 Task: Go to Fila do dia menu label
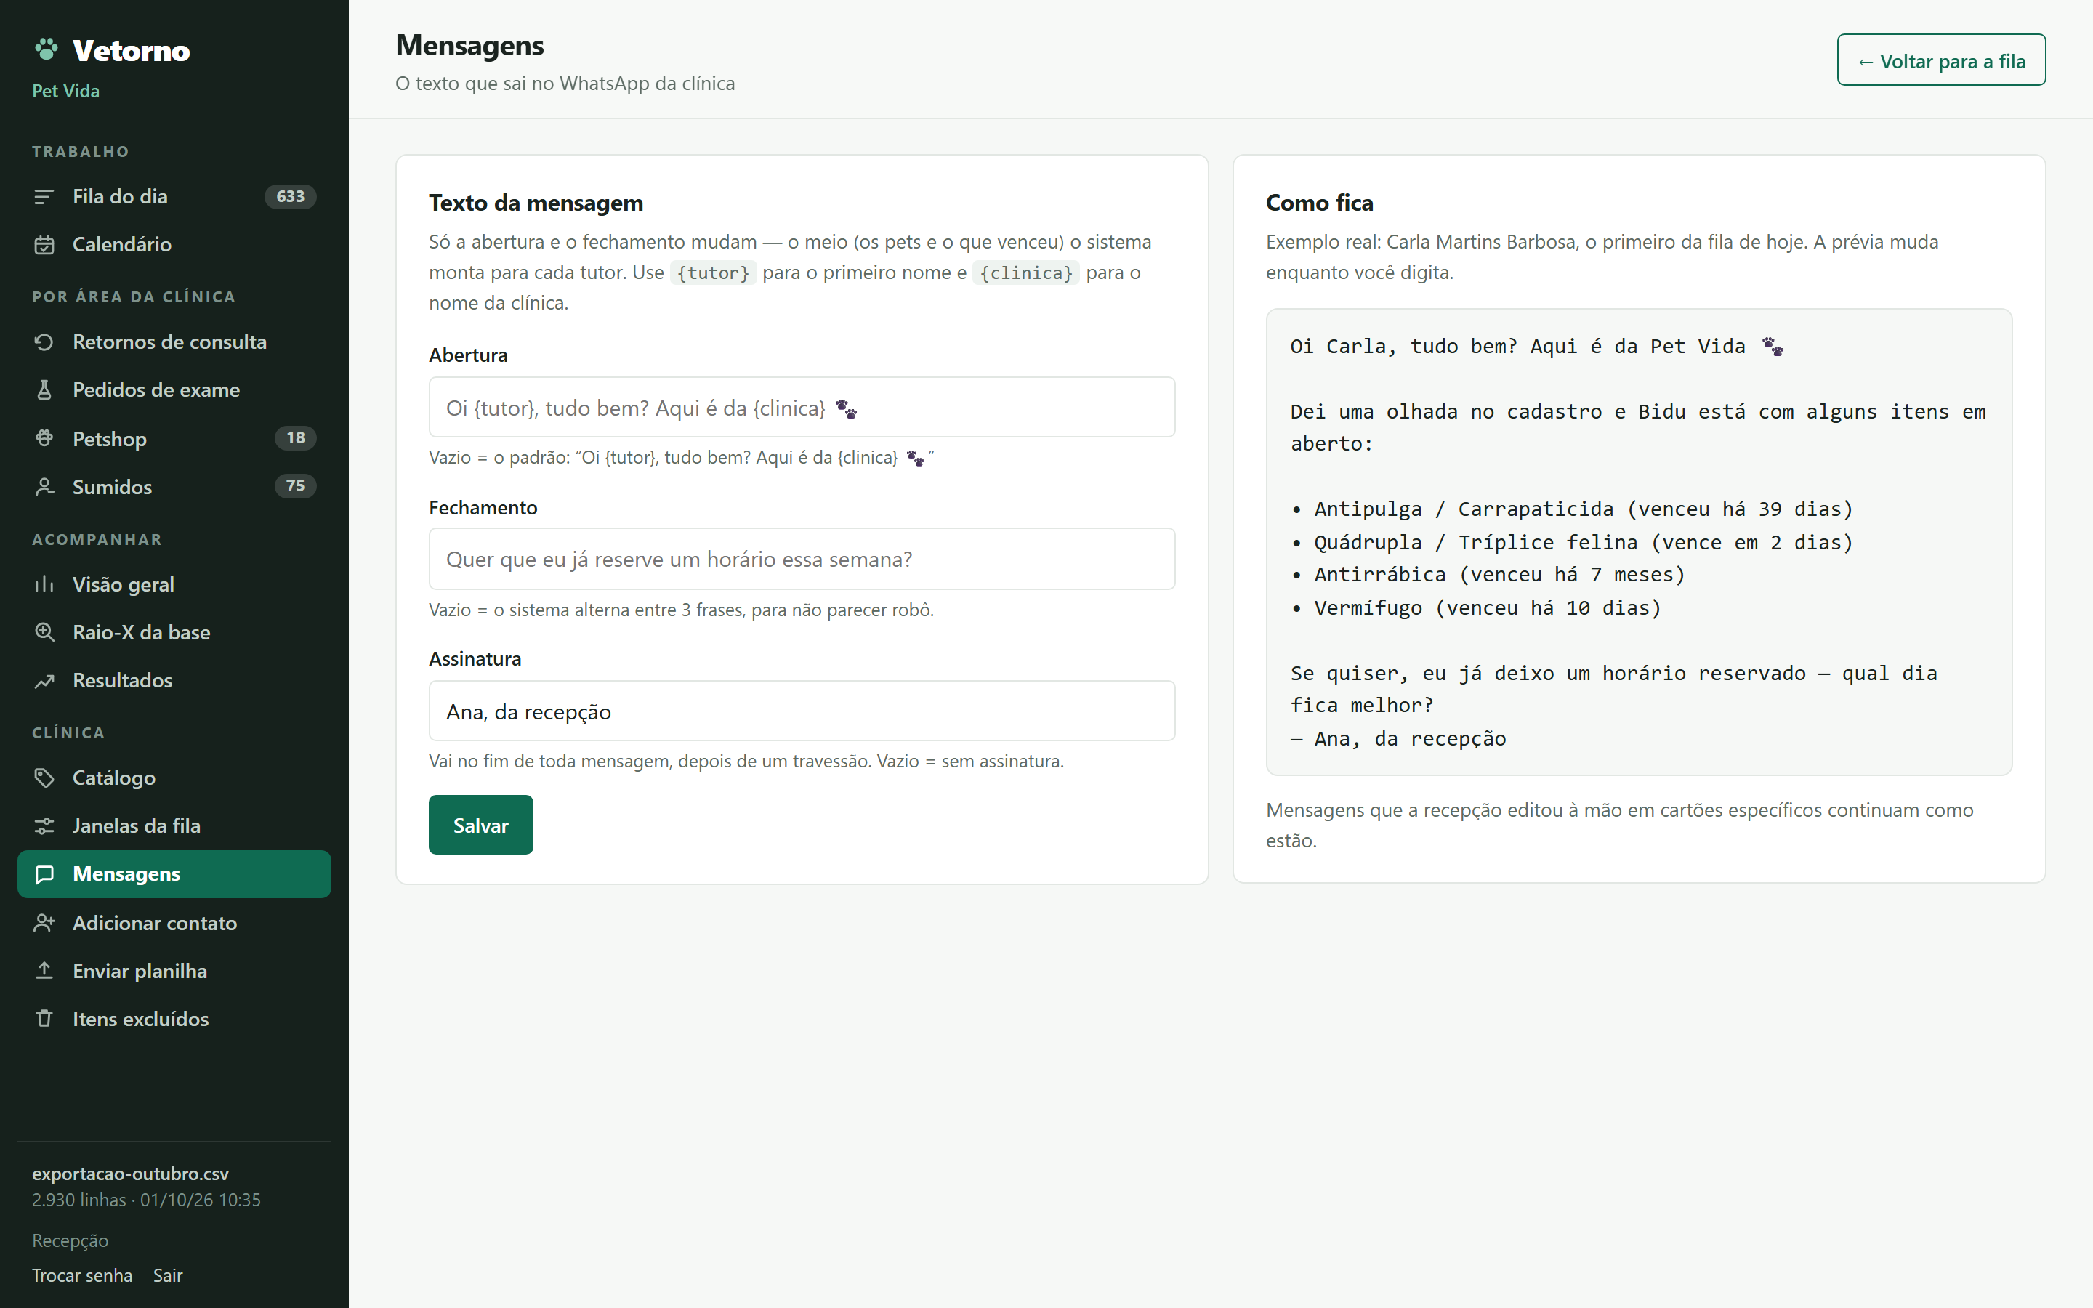click(120, 197)
